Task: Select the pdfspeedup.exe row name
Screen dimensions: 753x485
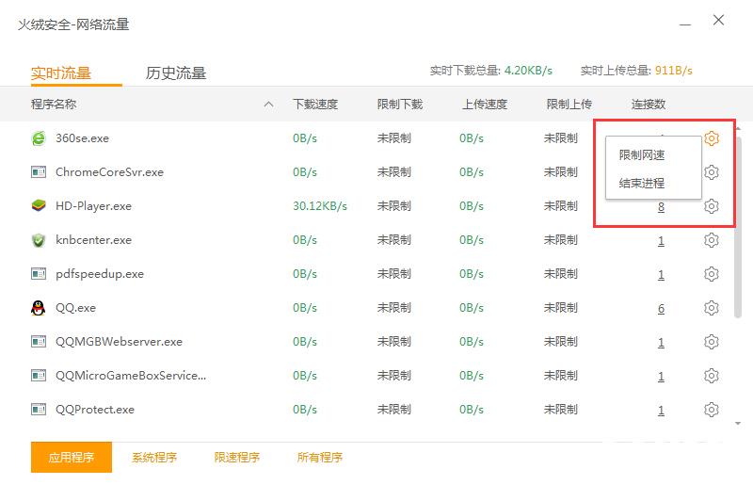Action: pyautogui.click(x=100, y=273)
